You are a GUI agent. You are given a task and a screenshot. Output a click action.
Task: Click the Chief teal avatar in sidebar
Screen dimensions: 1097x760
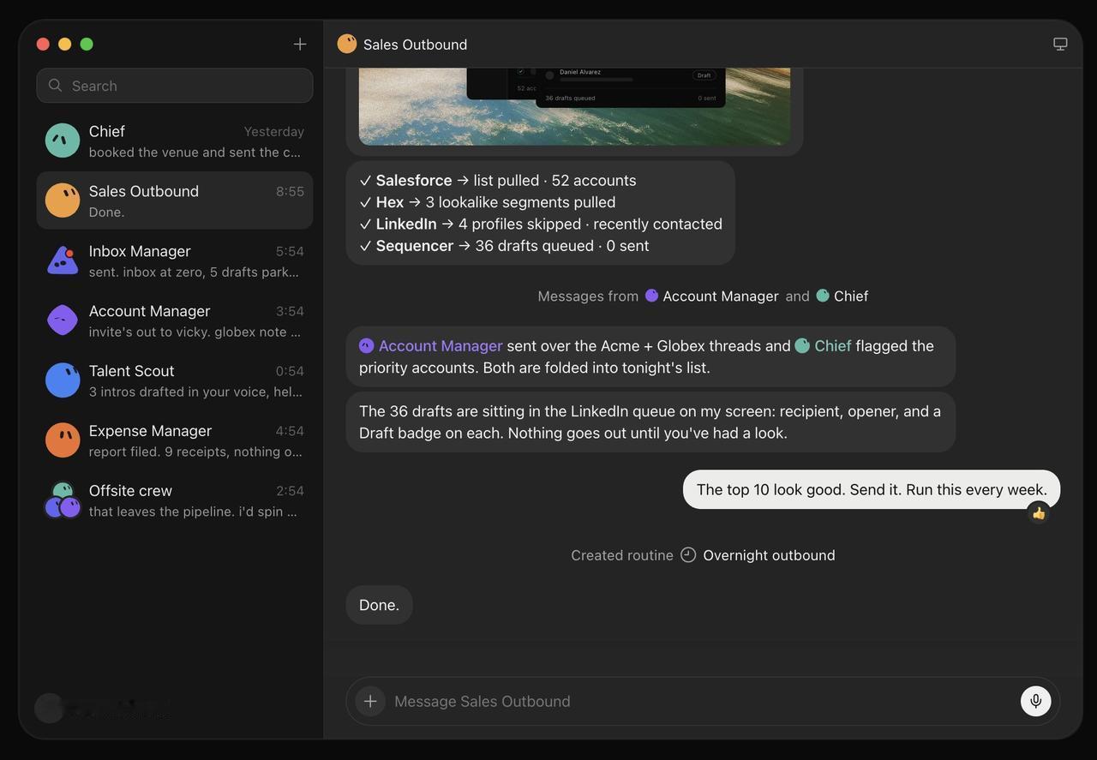pos(63,141)
